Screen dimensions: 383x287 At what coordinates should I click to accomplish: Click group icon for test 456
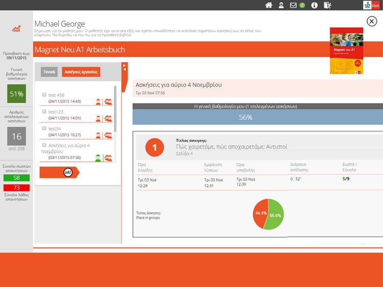click(x=108, y=102)
